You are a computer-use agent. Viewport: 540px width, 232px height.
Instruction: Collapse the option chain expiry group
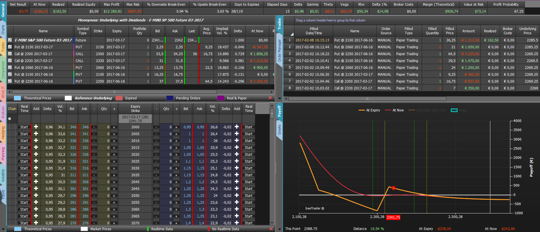10,118
